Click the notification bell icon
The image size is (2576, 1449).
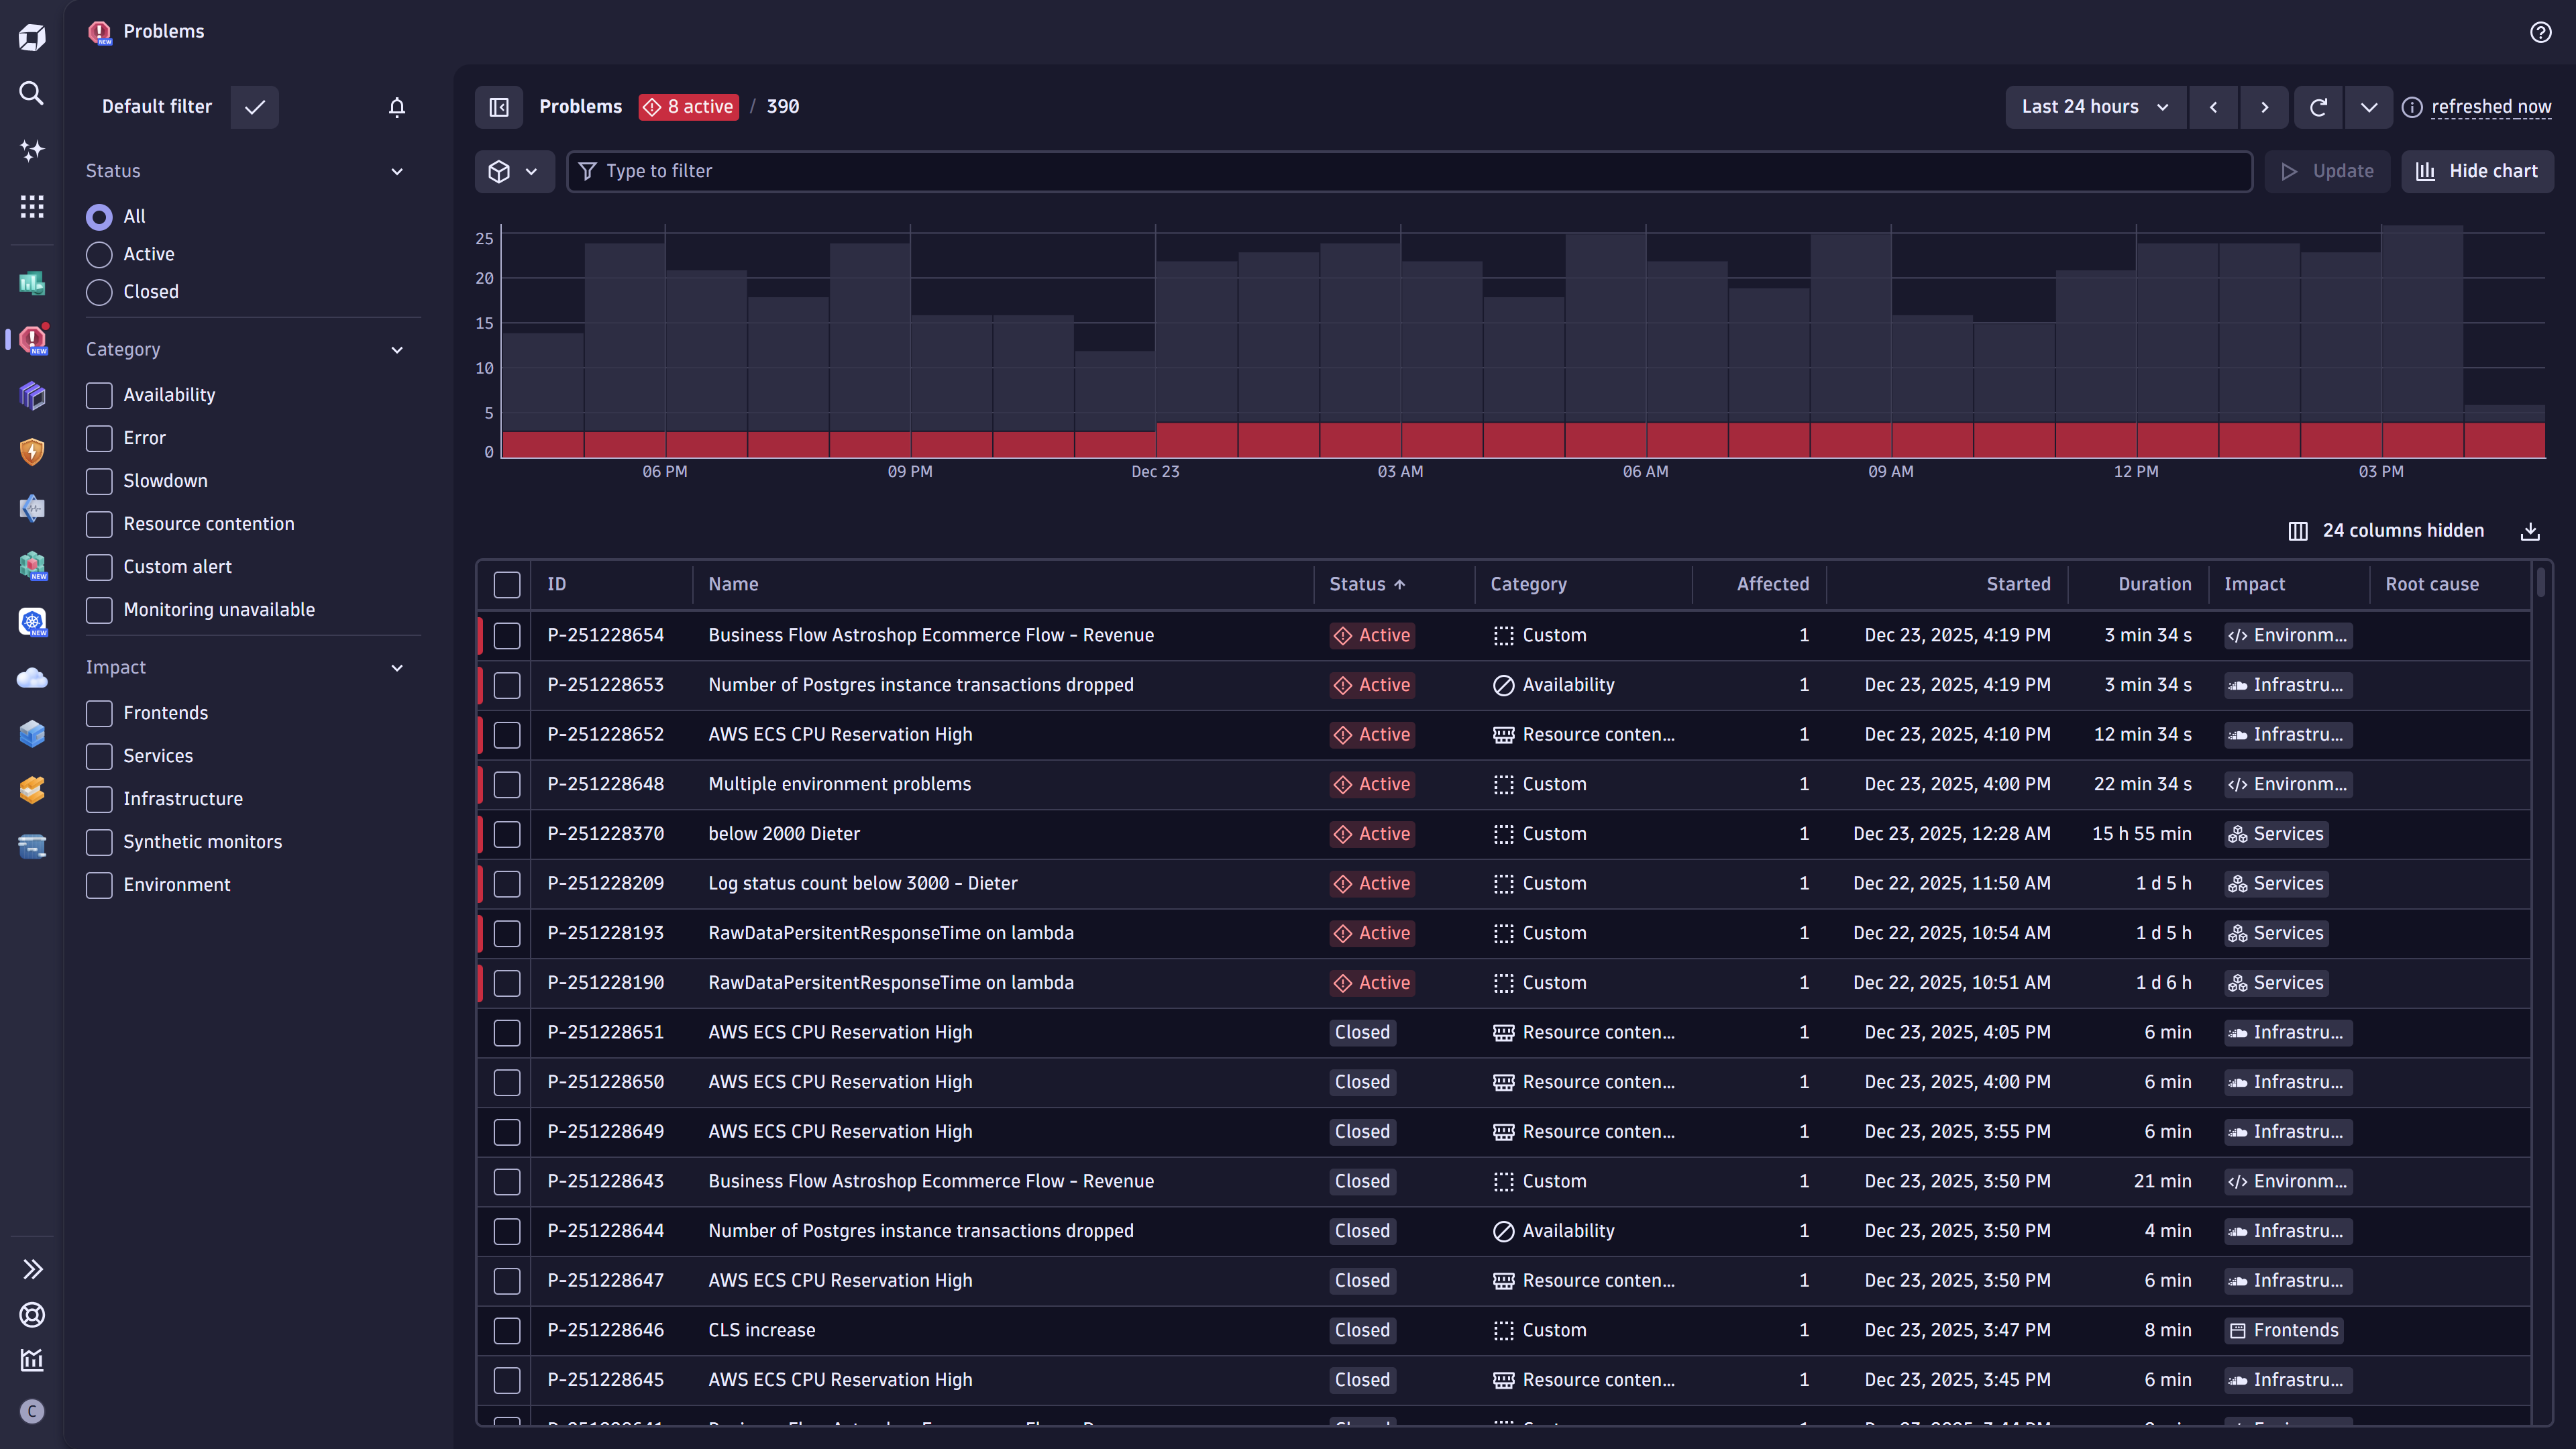tap(397, 107)
